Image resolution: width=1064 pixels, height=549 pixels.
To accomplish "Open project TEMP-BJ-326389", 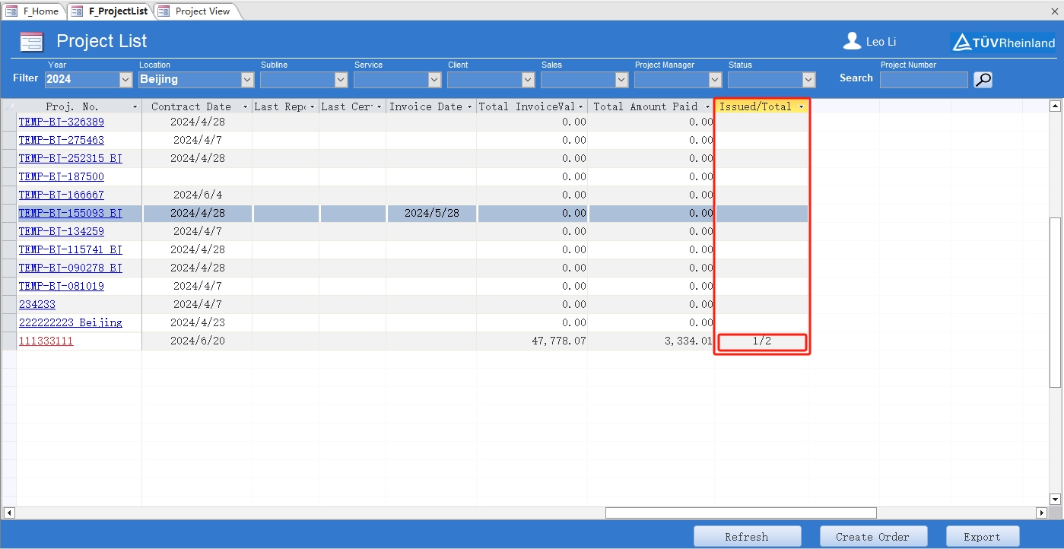I will click(x=62, y=122).
